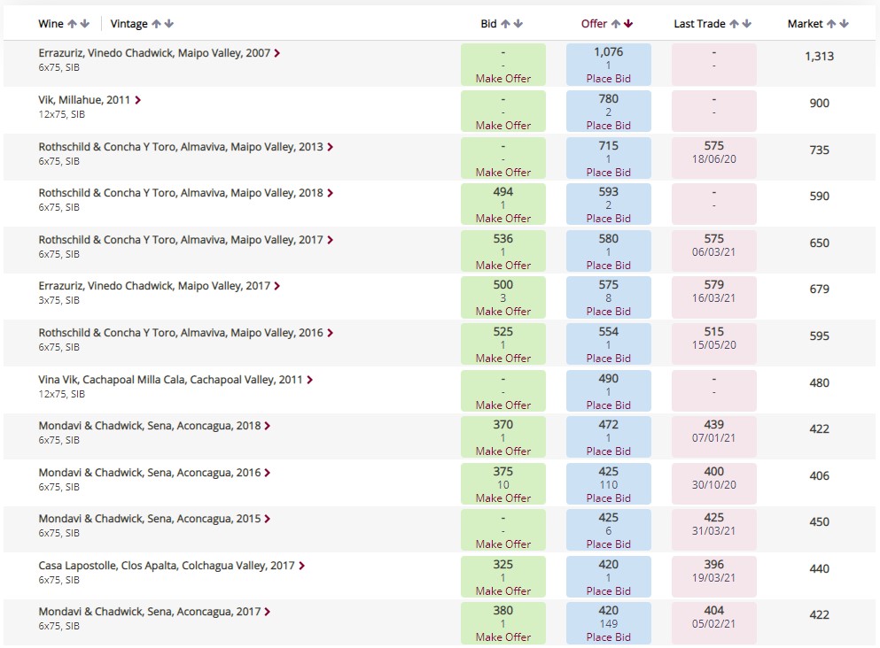
Task: Open Casa Lapostolle Clos Apalta 2017 wine
Action: pos(167,566)
